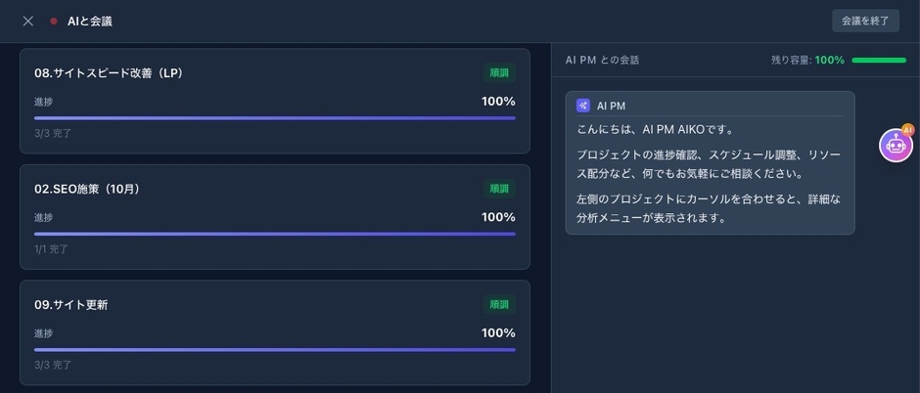Click the red recording indicator dot
Viewport: 920px width, 393px height.
(x=54, y=22)
